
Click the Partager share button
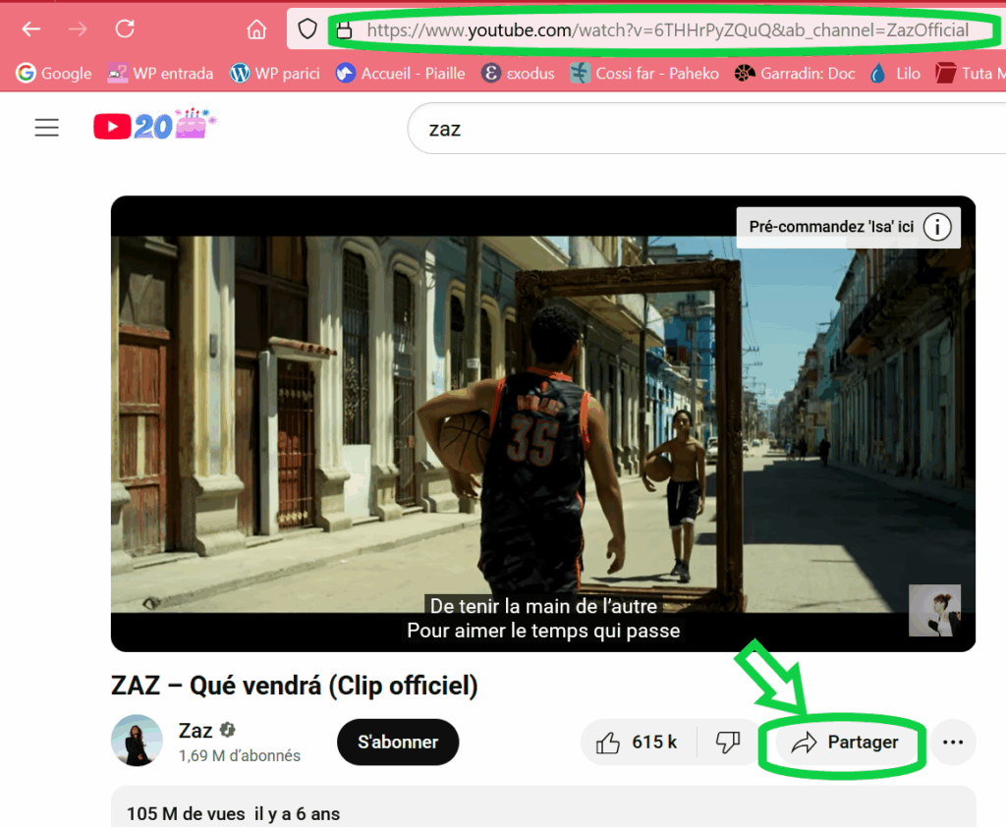coord(846,743)
